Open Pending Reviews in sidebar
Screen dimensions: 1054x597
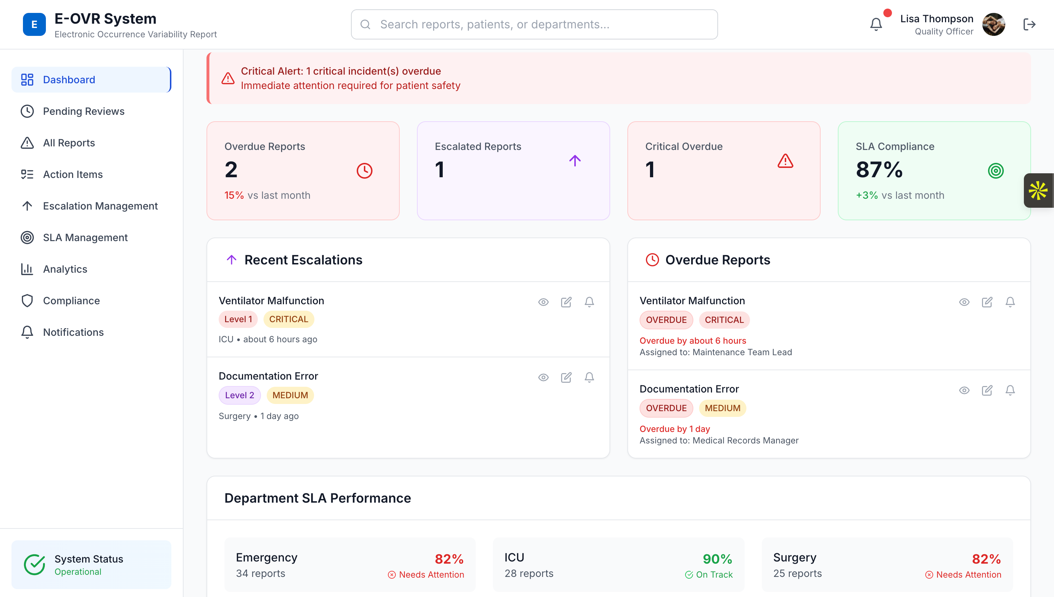[x=84, y=111]
